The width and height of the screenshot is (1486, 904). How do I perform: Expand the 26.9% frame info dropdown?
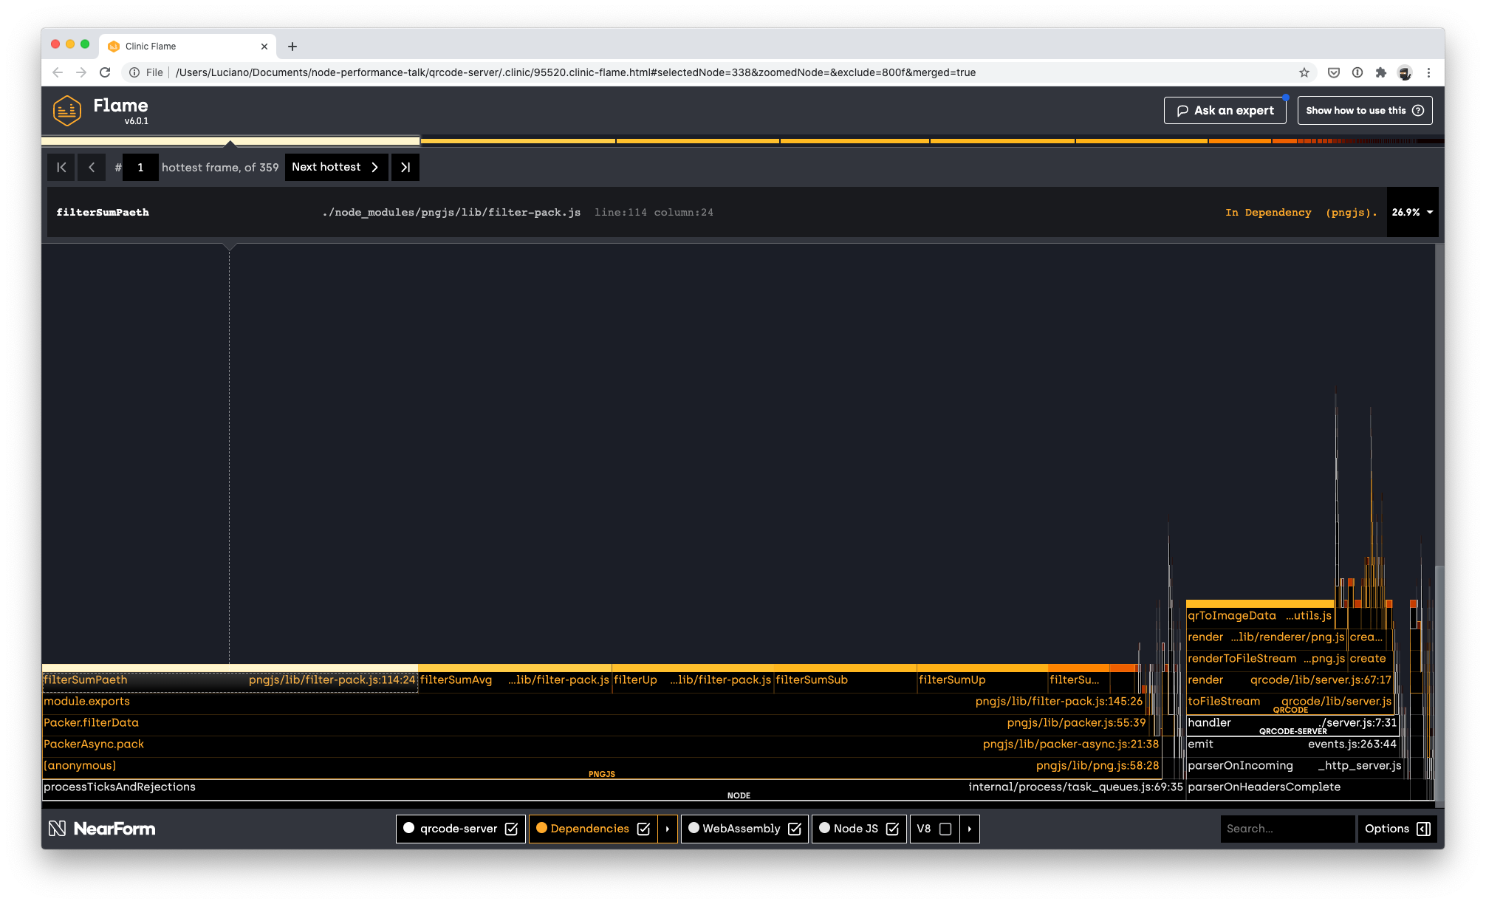(1412, 213)
